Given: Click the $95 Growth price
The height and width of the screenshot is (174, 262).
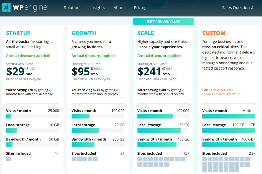Looking at the screenshot, I should [81, 72].
